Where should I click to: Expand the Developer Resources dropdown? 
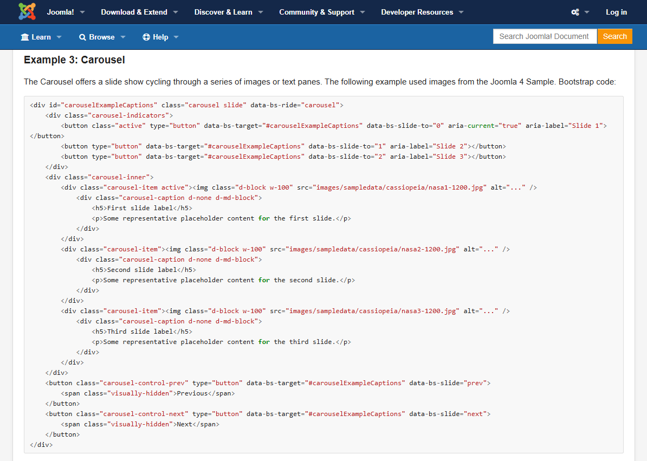click(422, 12)
